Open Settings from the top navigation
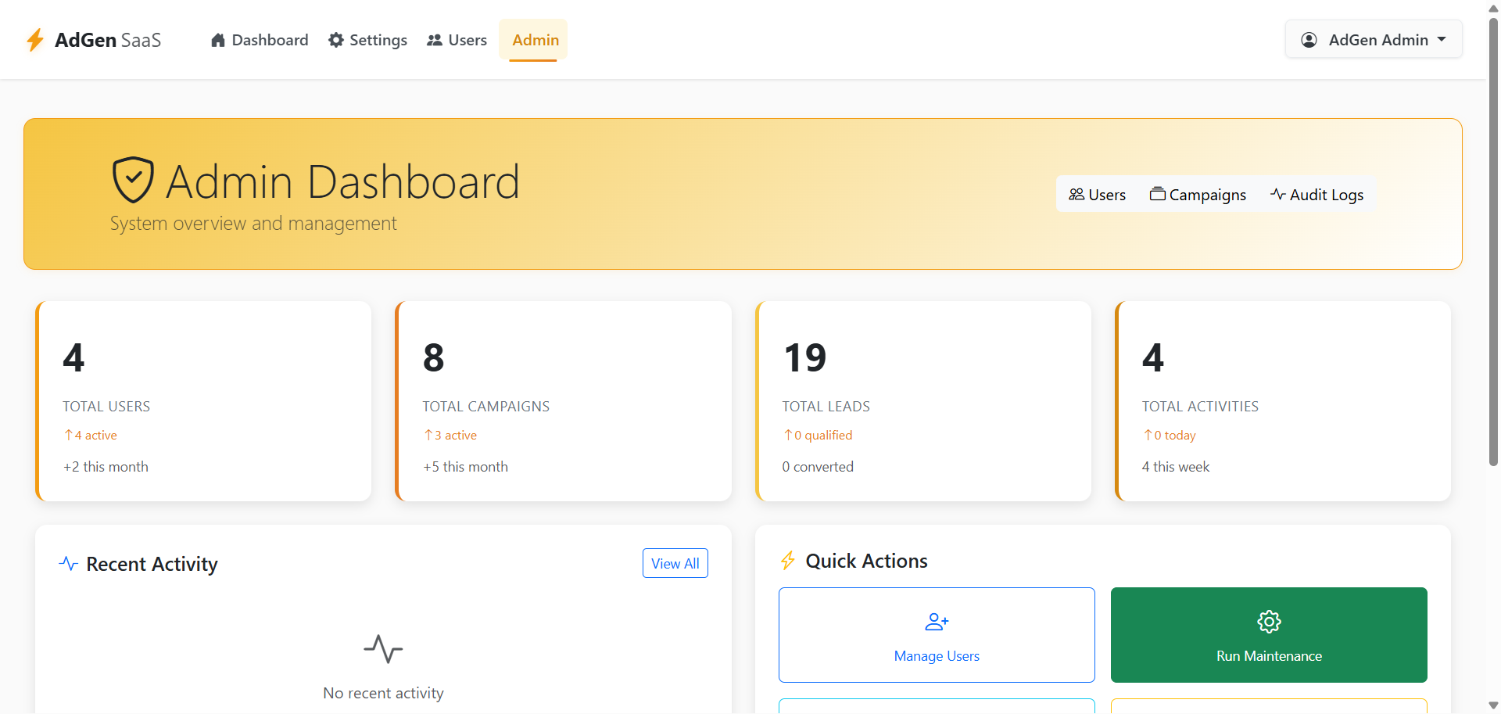Image resolution: width=1501 pixels, height=714 pixels. 368,40
